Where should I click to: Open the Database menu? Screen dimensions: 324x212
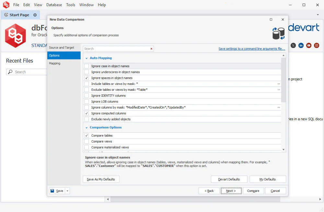coord(54,5)
